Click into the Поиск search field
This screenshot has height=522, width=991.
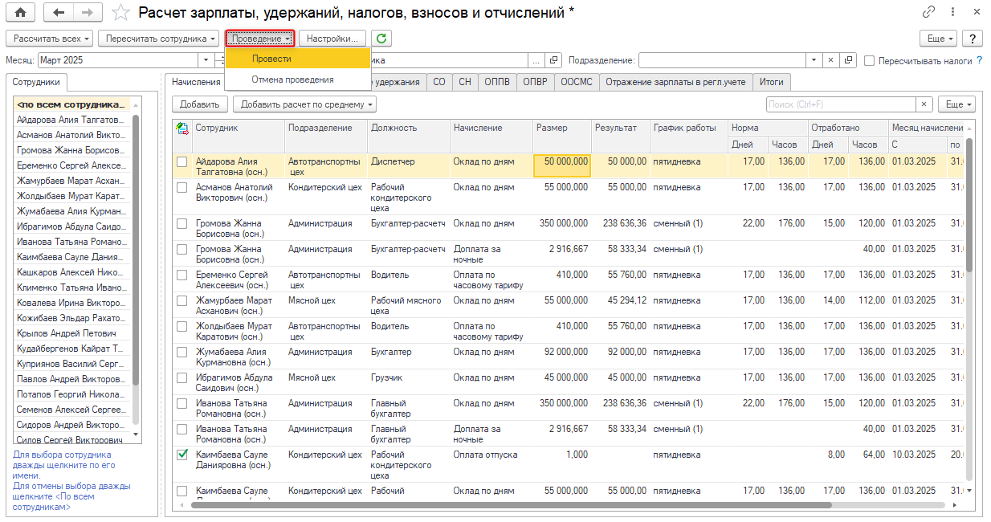(839, 104)
